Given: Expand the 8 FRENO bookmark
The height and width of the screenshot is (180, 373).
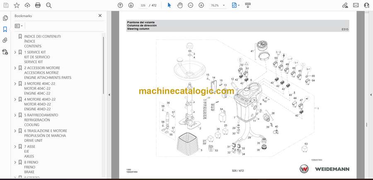Looking at the screenshot, I should tap(15, 162).
